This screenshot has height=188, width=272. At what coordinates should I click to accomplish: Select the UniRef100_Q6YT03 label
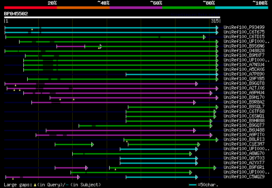coord(244,158)
